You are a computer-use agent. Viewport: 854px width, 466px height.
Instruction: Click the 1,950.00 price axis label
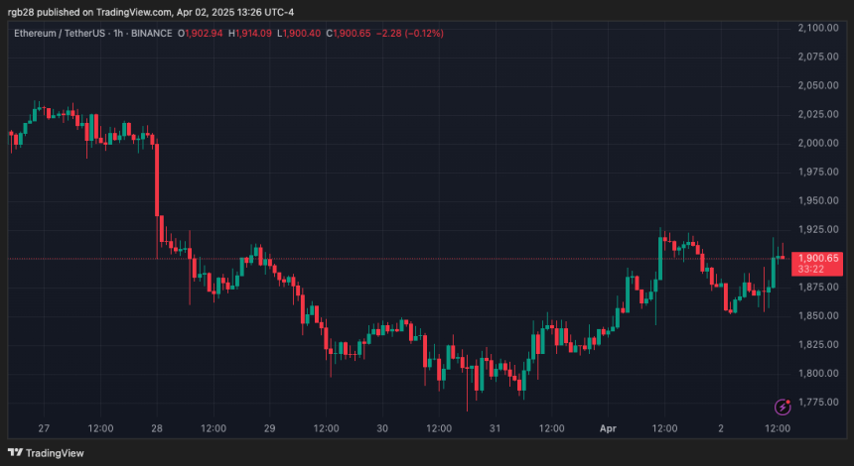(x=819, y=201)
